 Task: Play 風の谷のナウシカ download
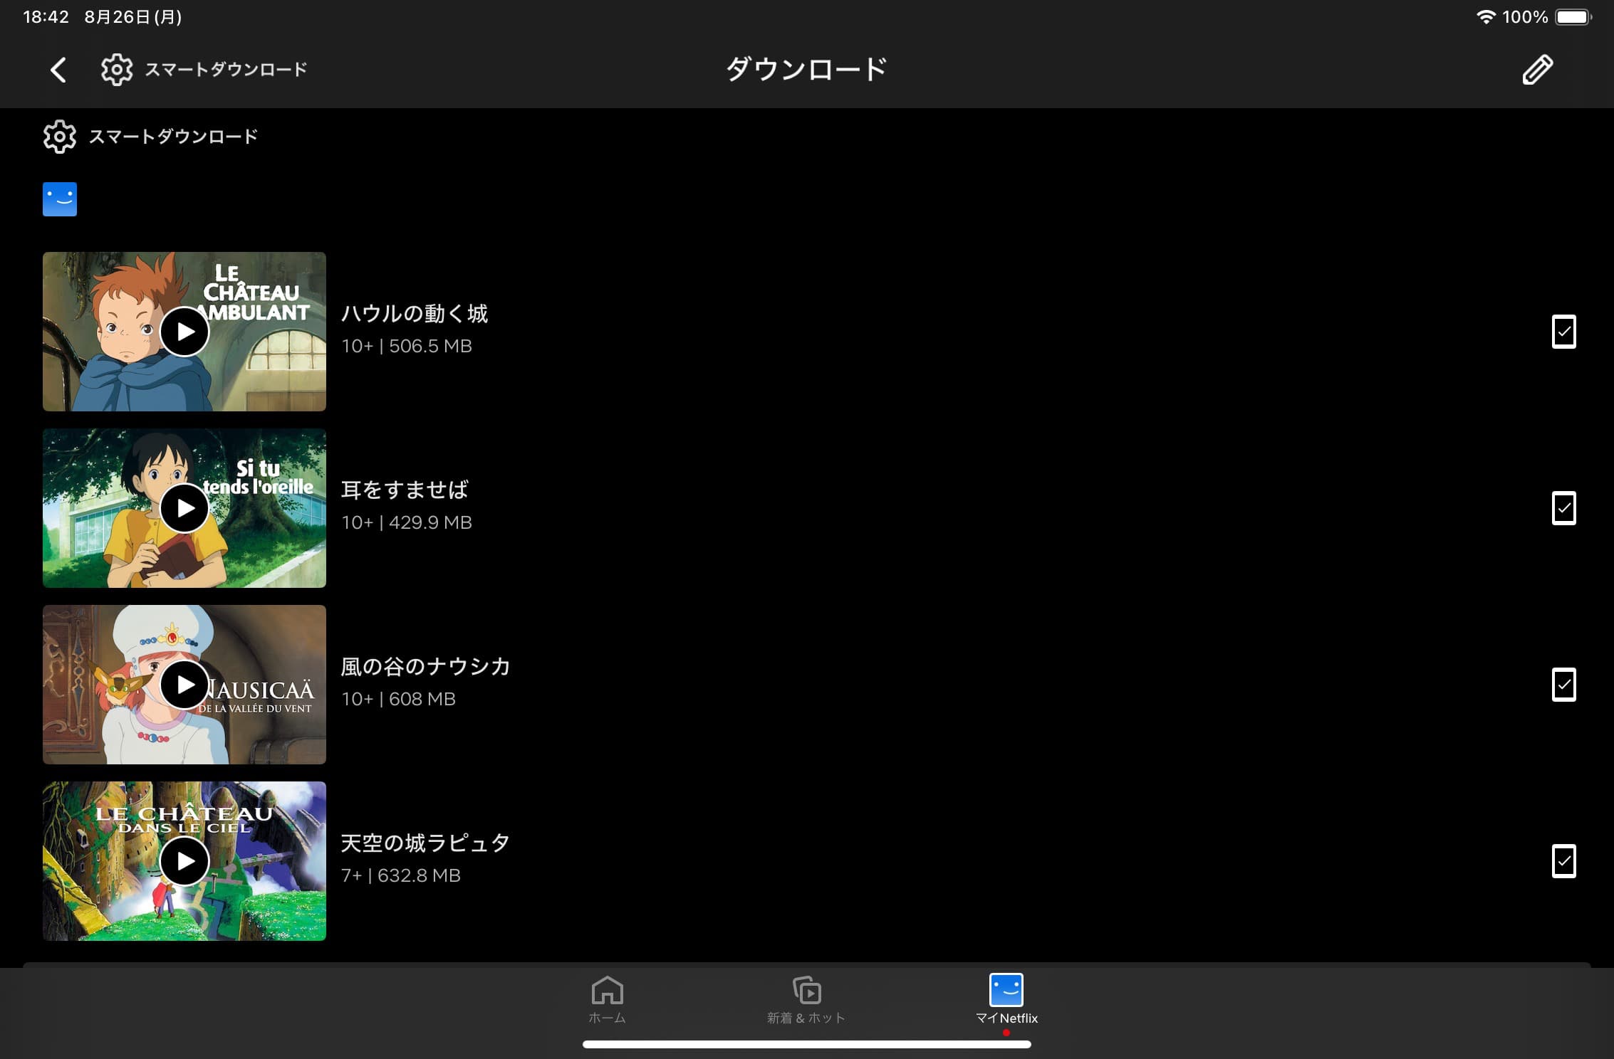pos(184,683)
